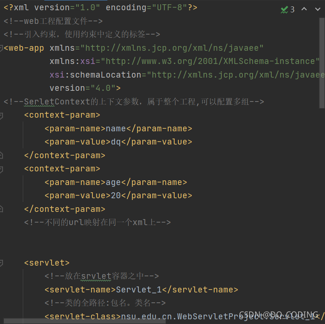The image size is (325, 324).
Task: Click param-name value 'age'
Action: pyautogui.click(x=113, y=182)
